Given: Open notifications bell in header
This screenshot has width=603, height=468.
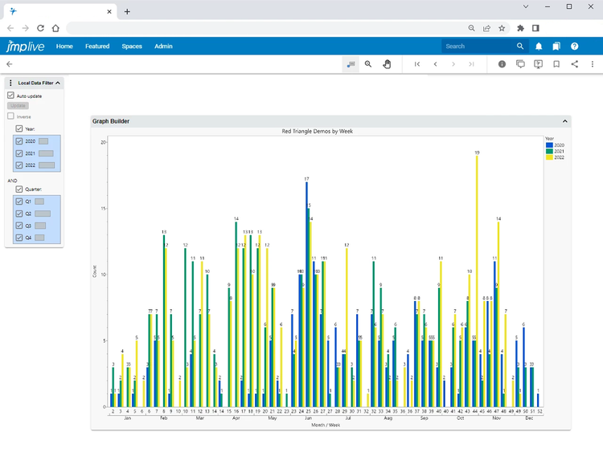Looking at the screenshot, I should [539, 47].
